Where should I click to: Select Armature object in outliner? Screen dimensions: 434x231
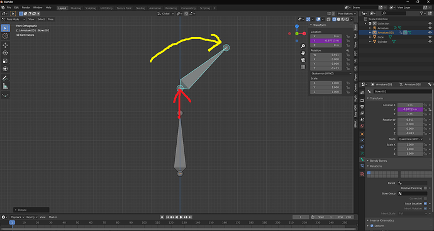pos(383,28)
